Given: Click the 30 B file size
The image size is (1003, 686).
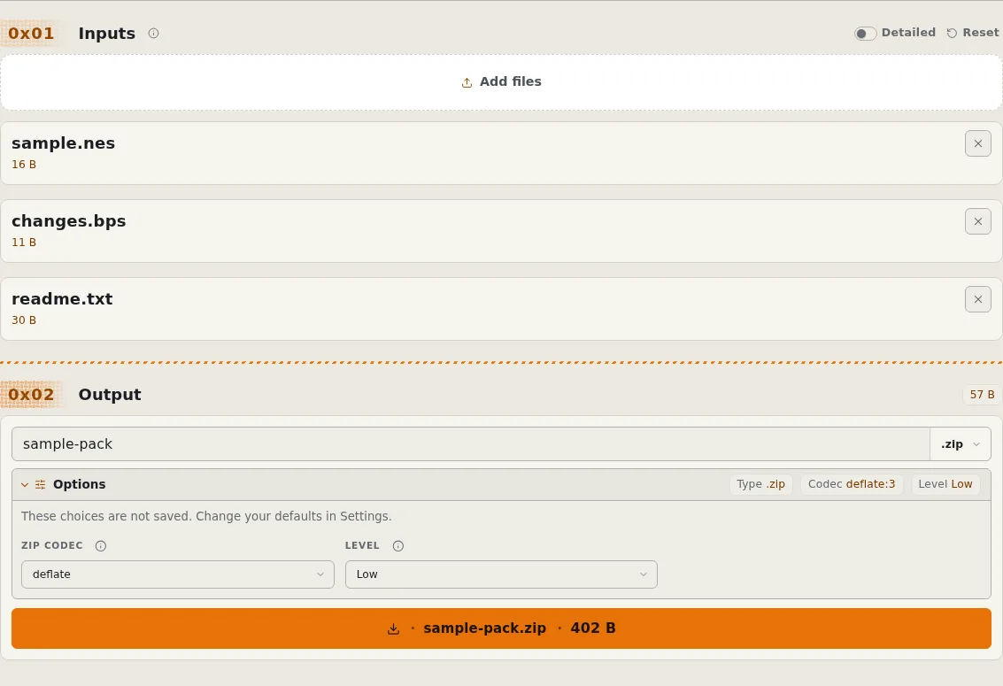Looking at the screenshot, I should tap(24, 320).
